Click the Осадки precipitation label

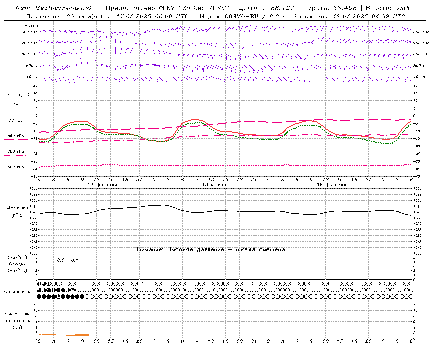[x=18, y=264]
